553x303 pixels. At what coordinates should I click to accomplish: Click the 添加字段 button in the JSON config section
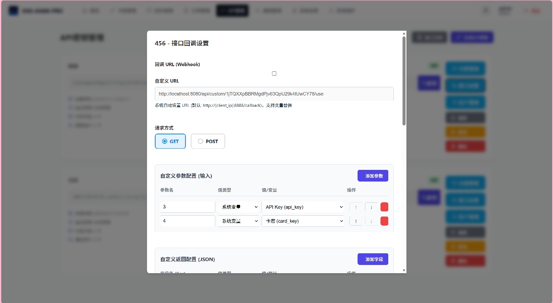(x=373, y=259)
